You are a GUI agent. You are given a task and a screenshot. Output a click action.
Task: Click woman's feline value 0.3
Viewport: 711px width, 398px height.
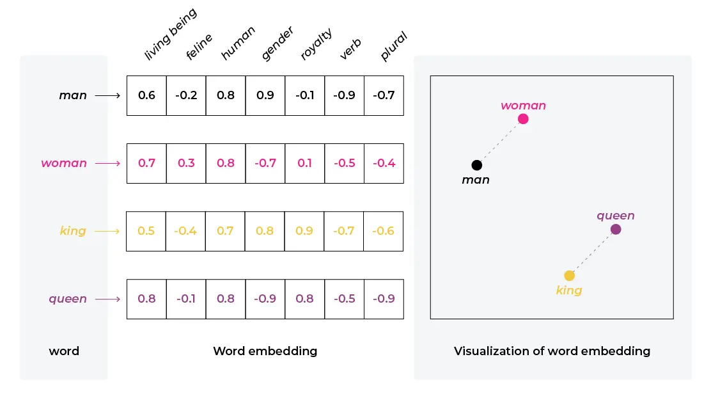click(x=186, y=164)
